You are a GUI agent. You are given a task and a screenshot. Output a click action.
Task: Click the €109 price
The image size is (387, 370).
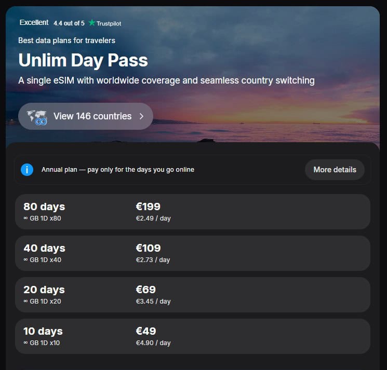point(148,248)
